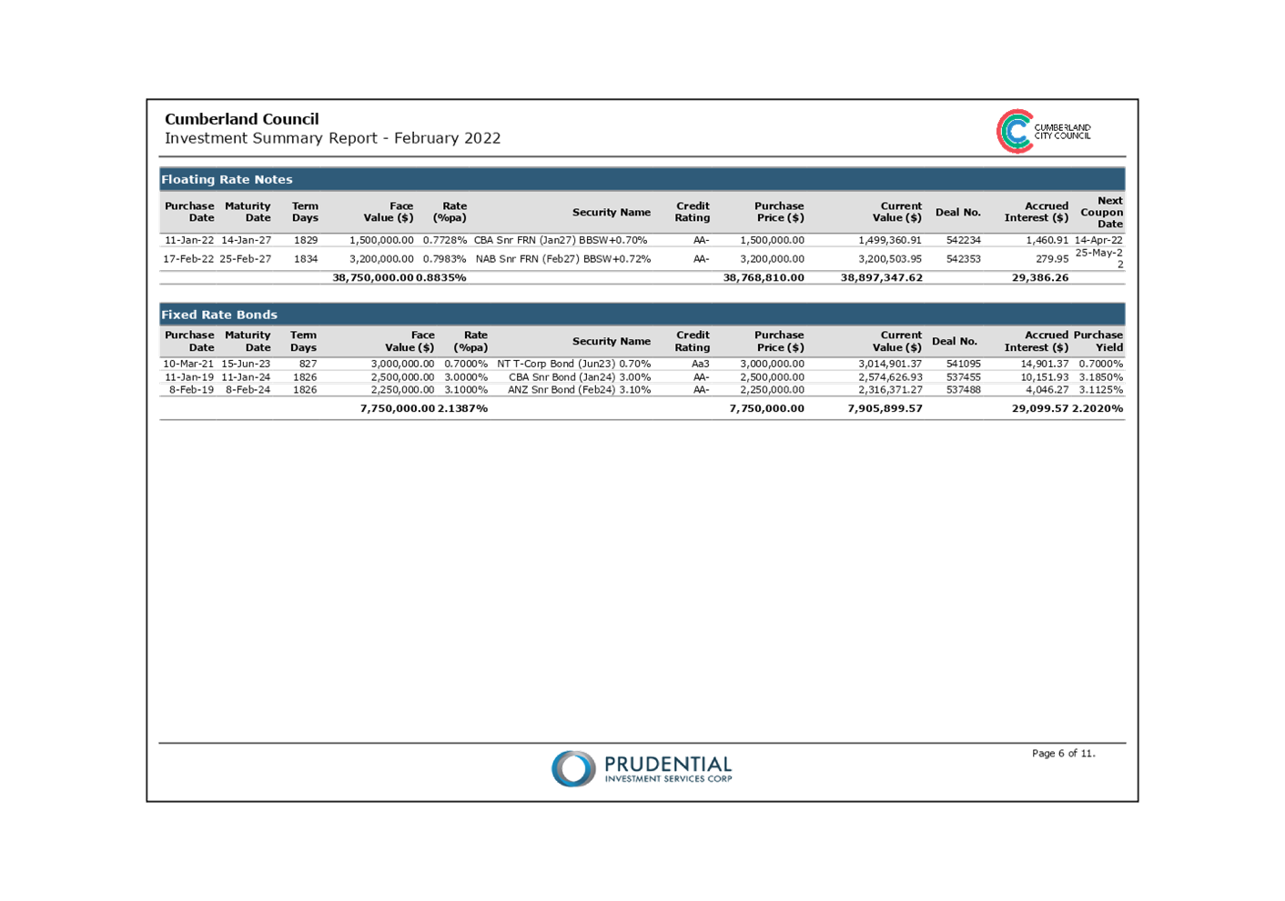Click the Prudential Investment Services logo

click(642, 768)
